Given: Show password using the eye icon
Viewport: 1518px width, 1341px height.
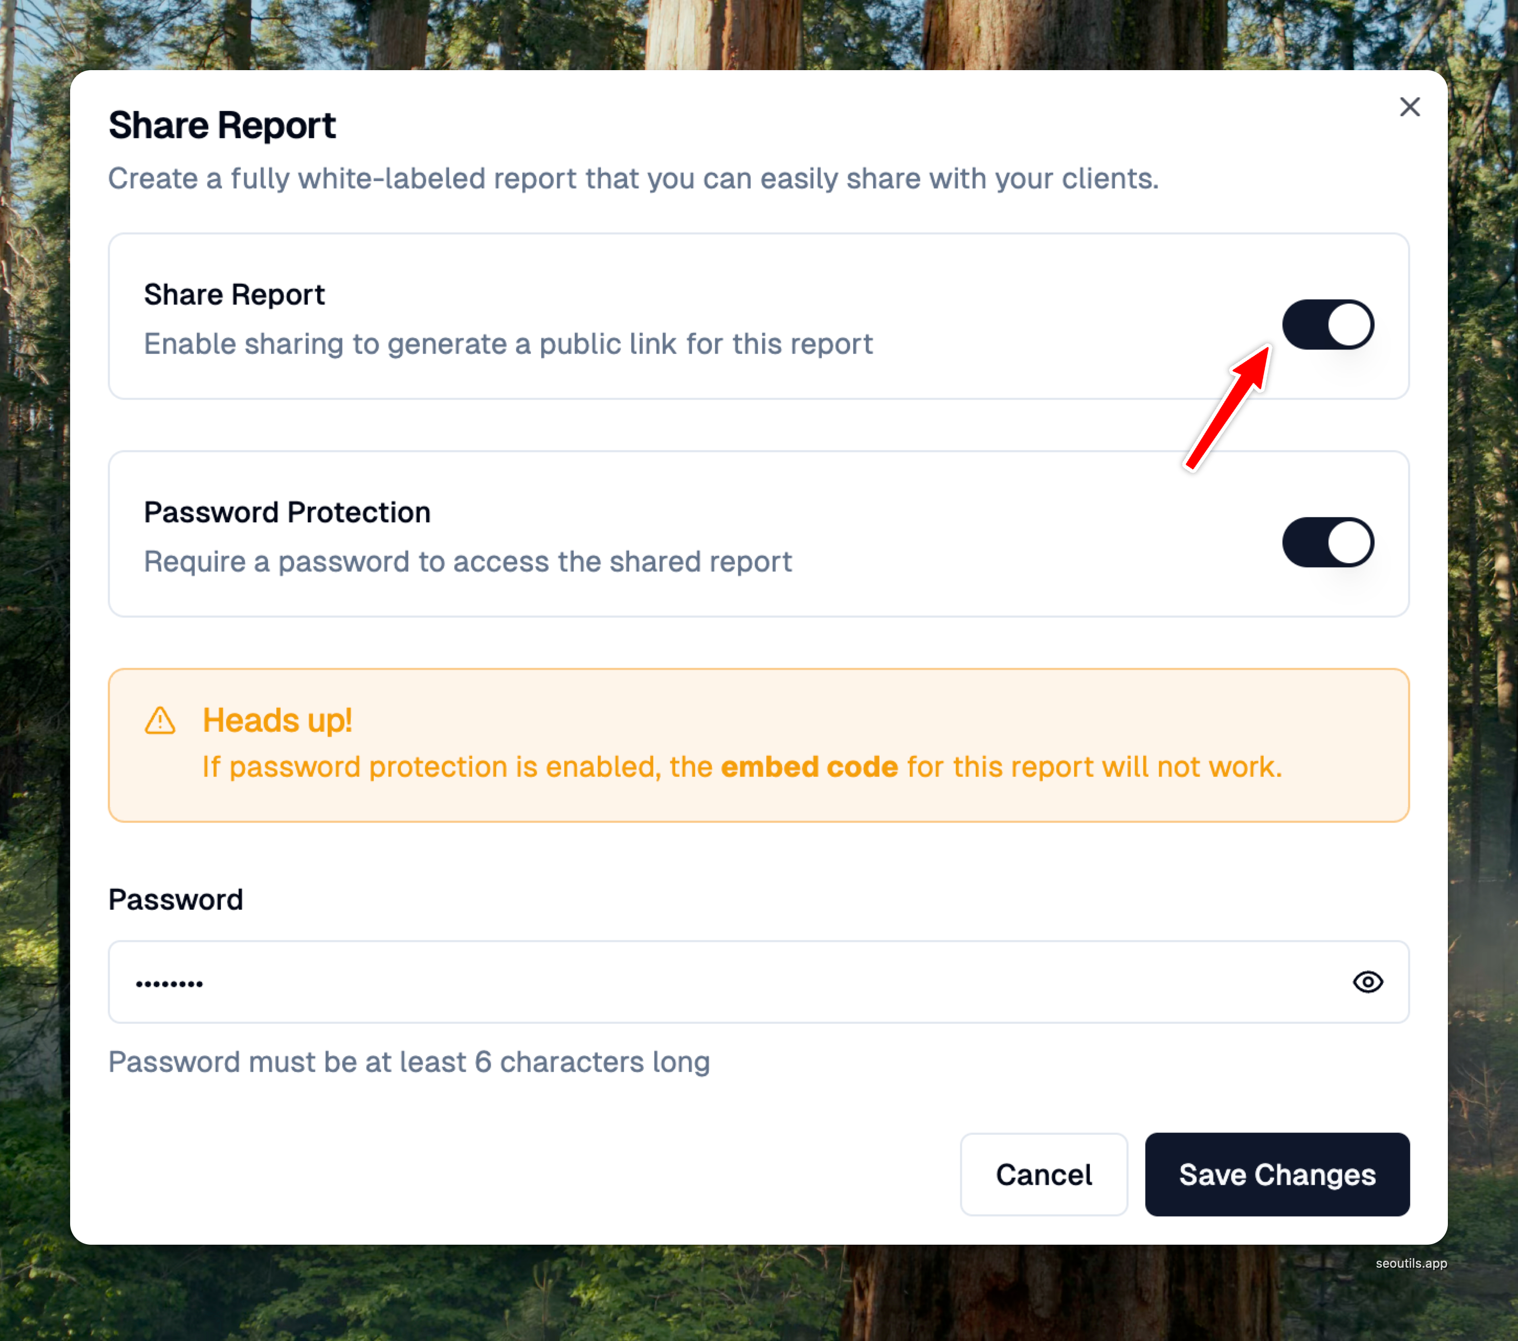Looking at the screenshot, I should (1367, 981).
